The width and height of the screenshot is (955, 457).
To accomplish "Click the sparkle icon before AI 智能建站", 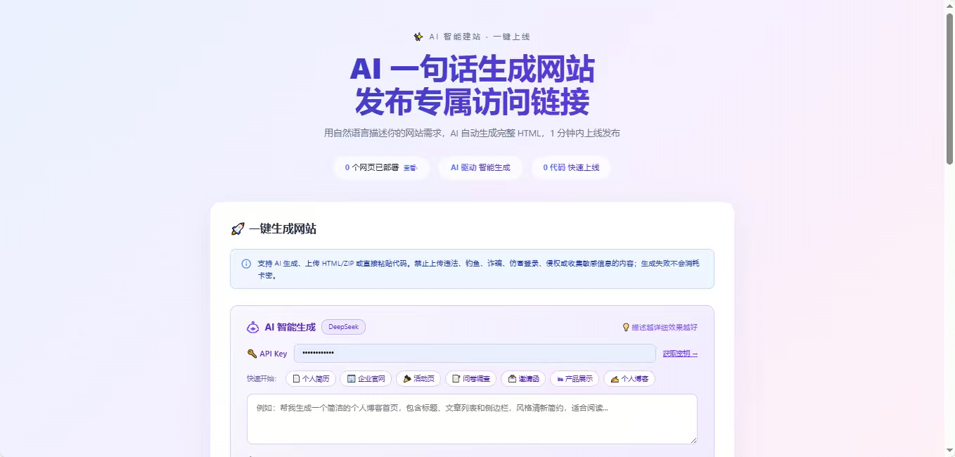I will point(418,37).
